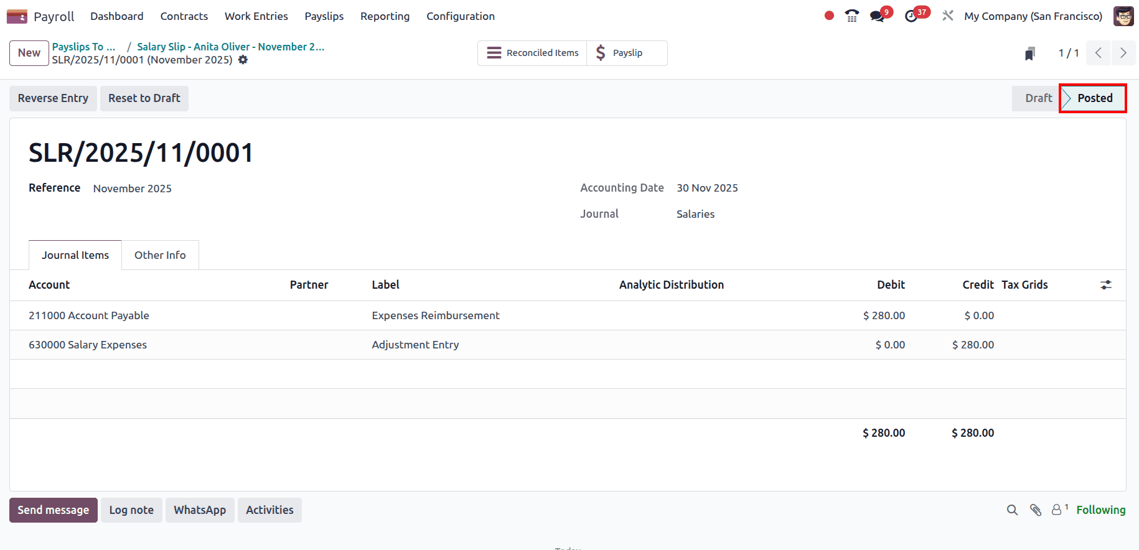Select the 211000 Account Payable row
The width and height of the screenshot is (1139, 550).
(568, 315)
